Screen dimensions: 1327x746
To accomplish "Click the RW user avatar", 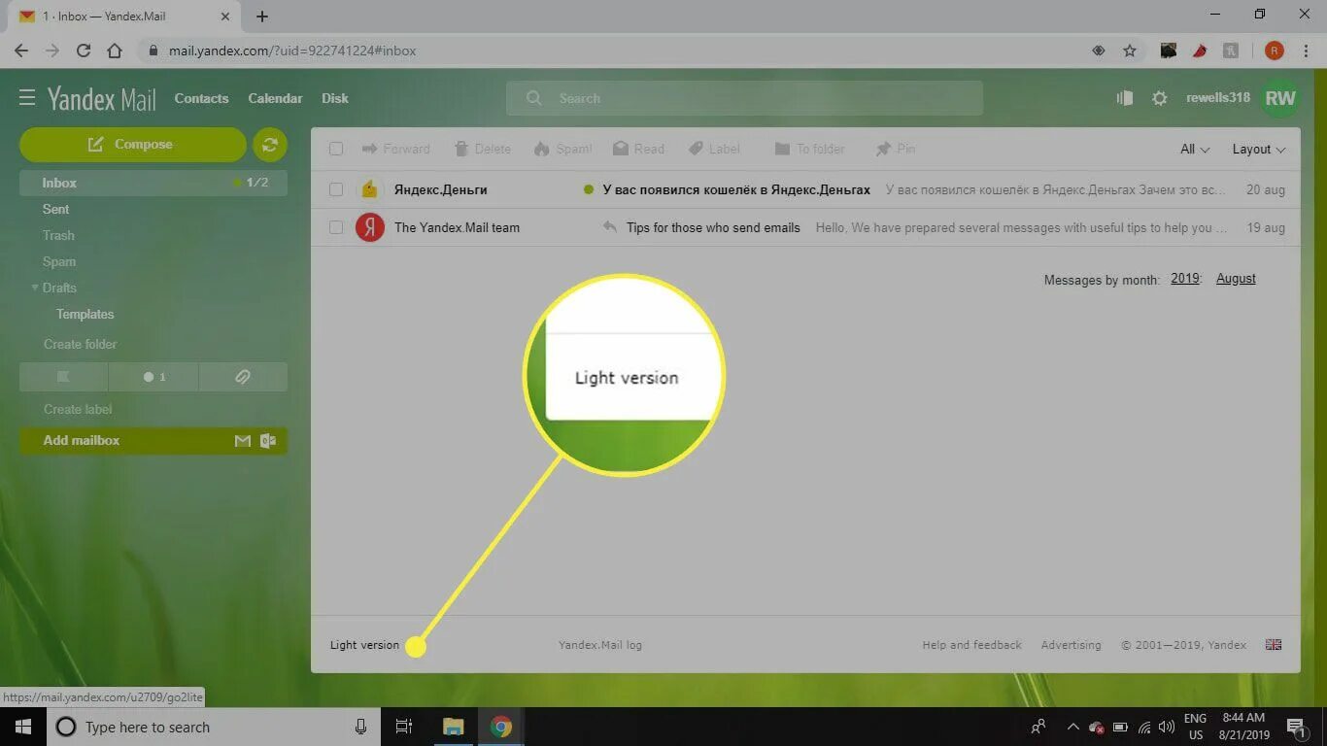I will [x=1279, y=98].
